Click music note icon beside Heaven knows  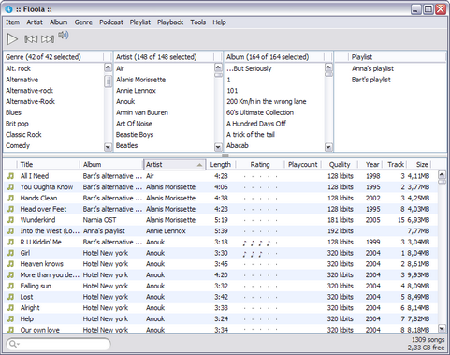(x=11, y=264)
